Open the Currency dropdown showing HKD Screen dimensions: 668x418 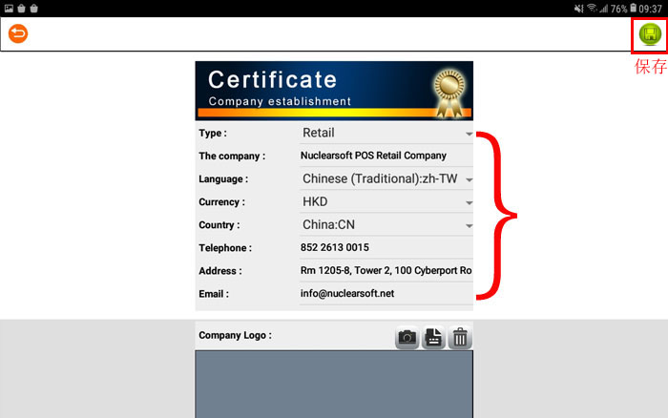[386, 202]
